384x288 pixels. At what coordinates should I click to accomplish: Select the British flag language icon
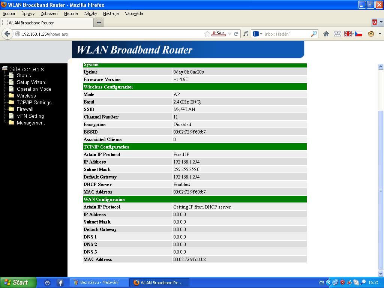pos(348,34)
